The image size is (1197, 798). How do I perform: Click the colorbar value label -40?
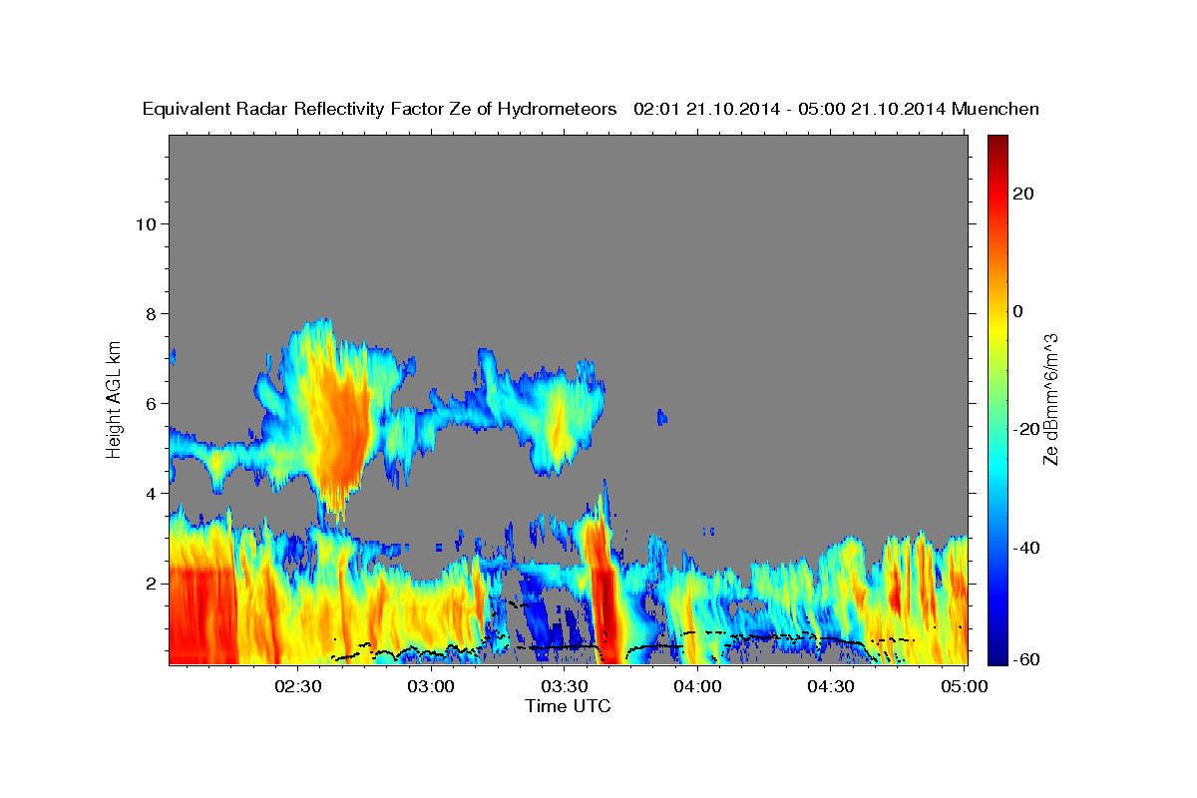click(x=1026, y=547)
